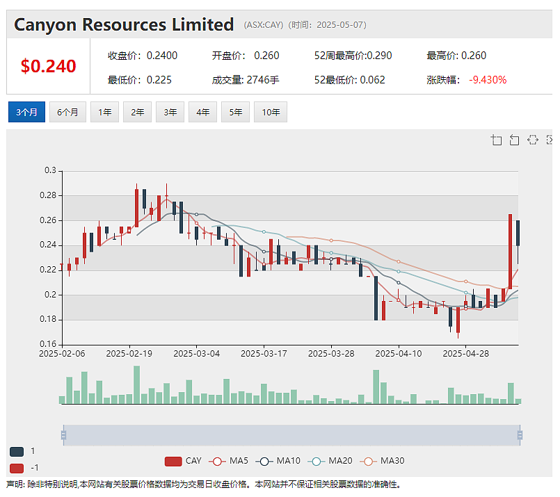This screenshot has height=497, width=560.
Task: Choose the 3年 range tab
Action: (170, 112)
